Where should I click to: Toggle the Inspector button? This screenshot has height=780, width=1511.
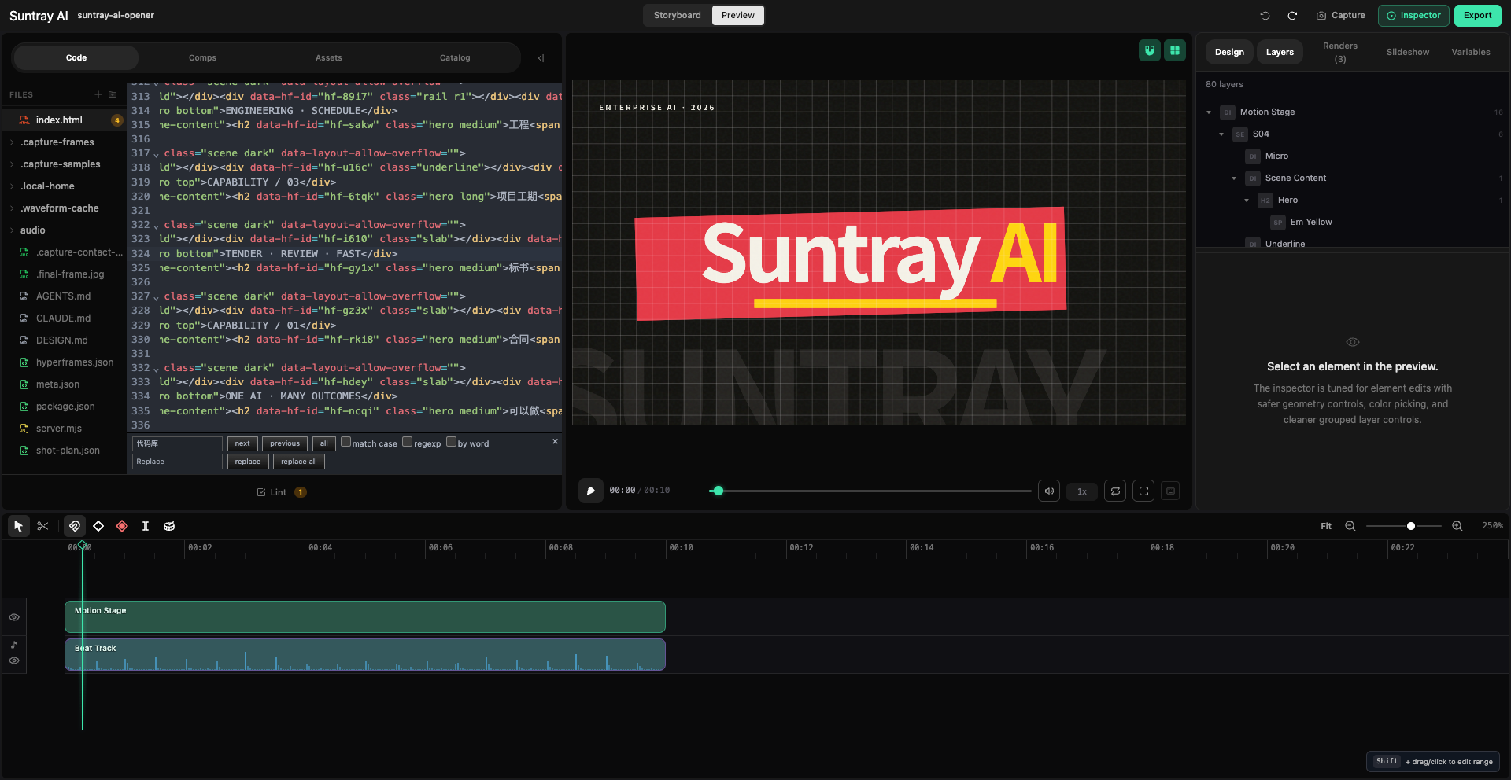pos(1413,16)
